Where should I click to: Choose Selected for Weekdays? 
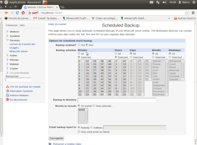[x=170, y=57]
